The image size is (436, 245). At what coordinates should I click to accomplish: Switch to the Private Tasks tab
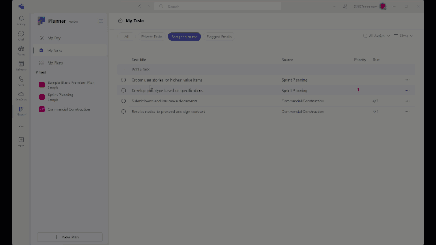pos(151,36)
